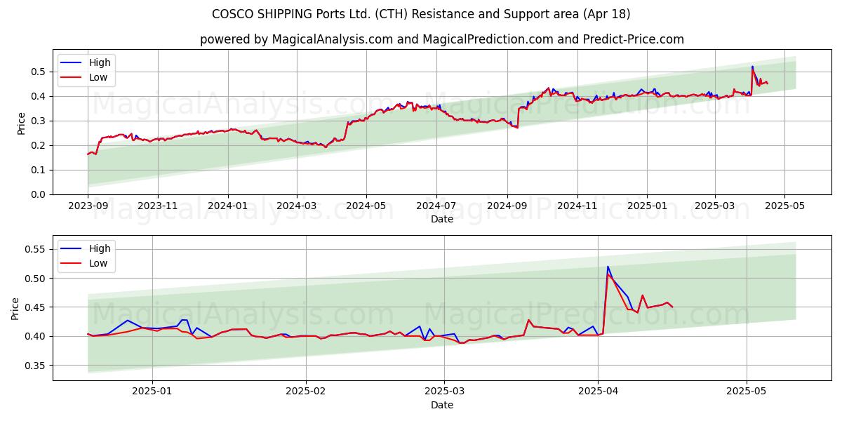Click the '0.55' y-axis tick on the bottom chart
Image resolution: width=842 pixels, height=421 pixels.
[x=36, y=249]
